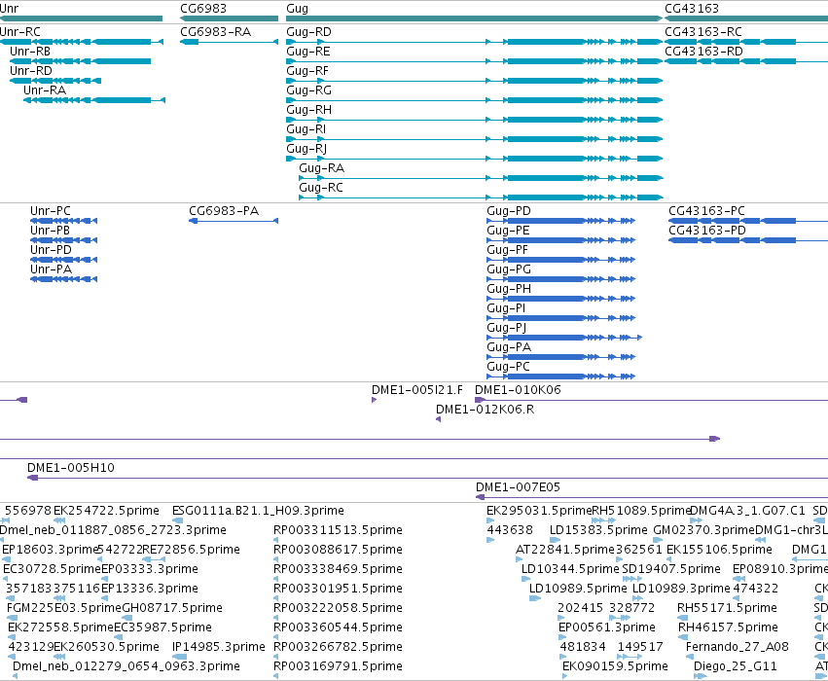The width and height of the screenshot is (828, 681).
Task: Open the Unr-PD protein label
Action: coord(51,250)
